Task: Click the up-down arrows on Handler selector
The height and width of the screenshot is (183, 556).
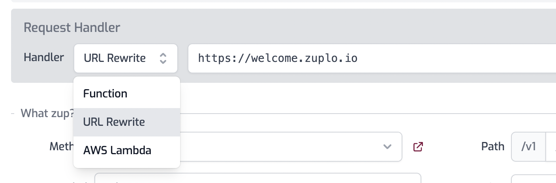Action: click(163, 58)
